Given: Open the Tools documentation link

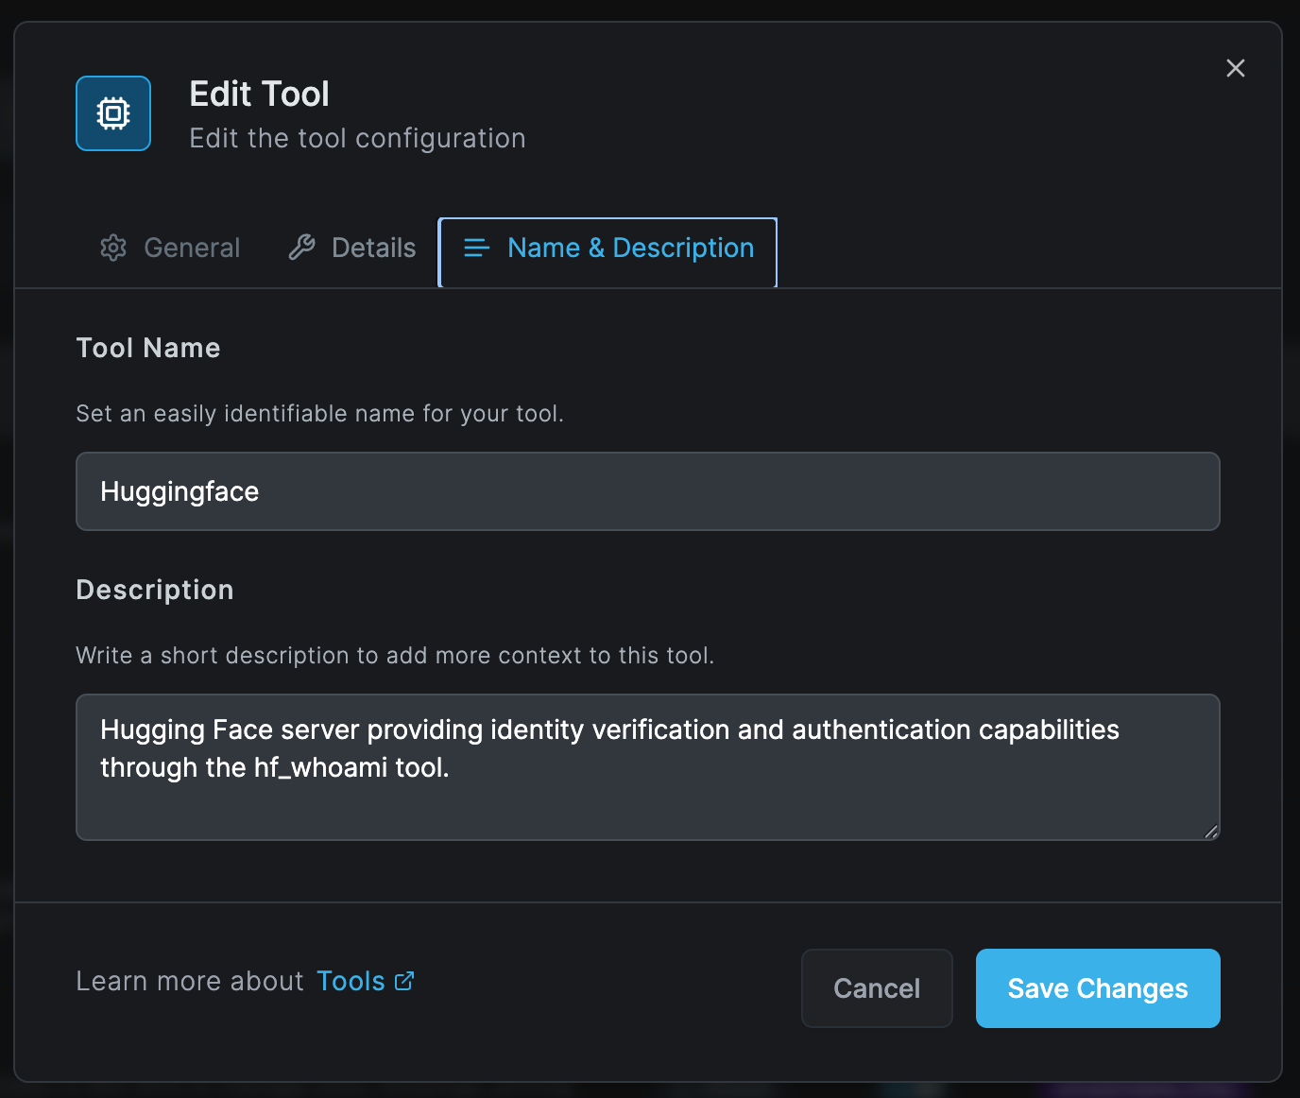Looking at the screenshot, I should [x=351, y=981].
